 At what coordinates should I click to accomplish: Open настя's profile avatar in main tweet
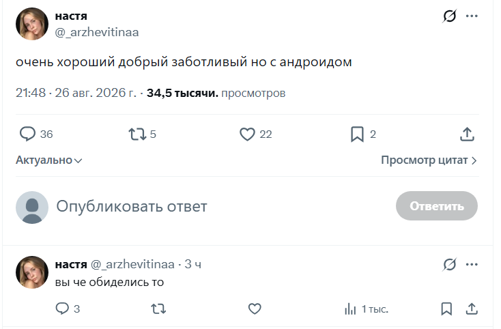(x=32, y=24)
